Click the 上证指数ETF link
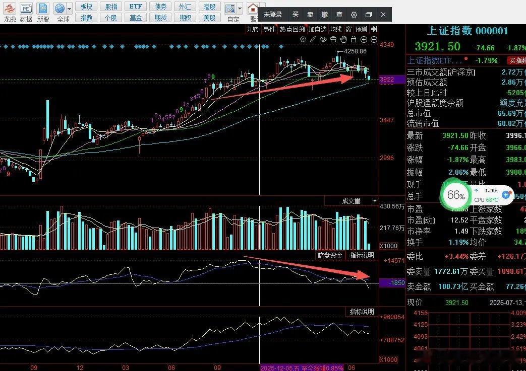526x371 pixels. pos(435,60)
